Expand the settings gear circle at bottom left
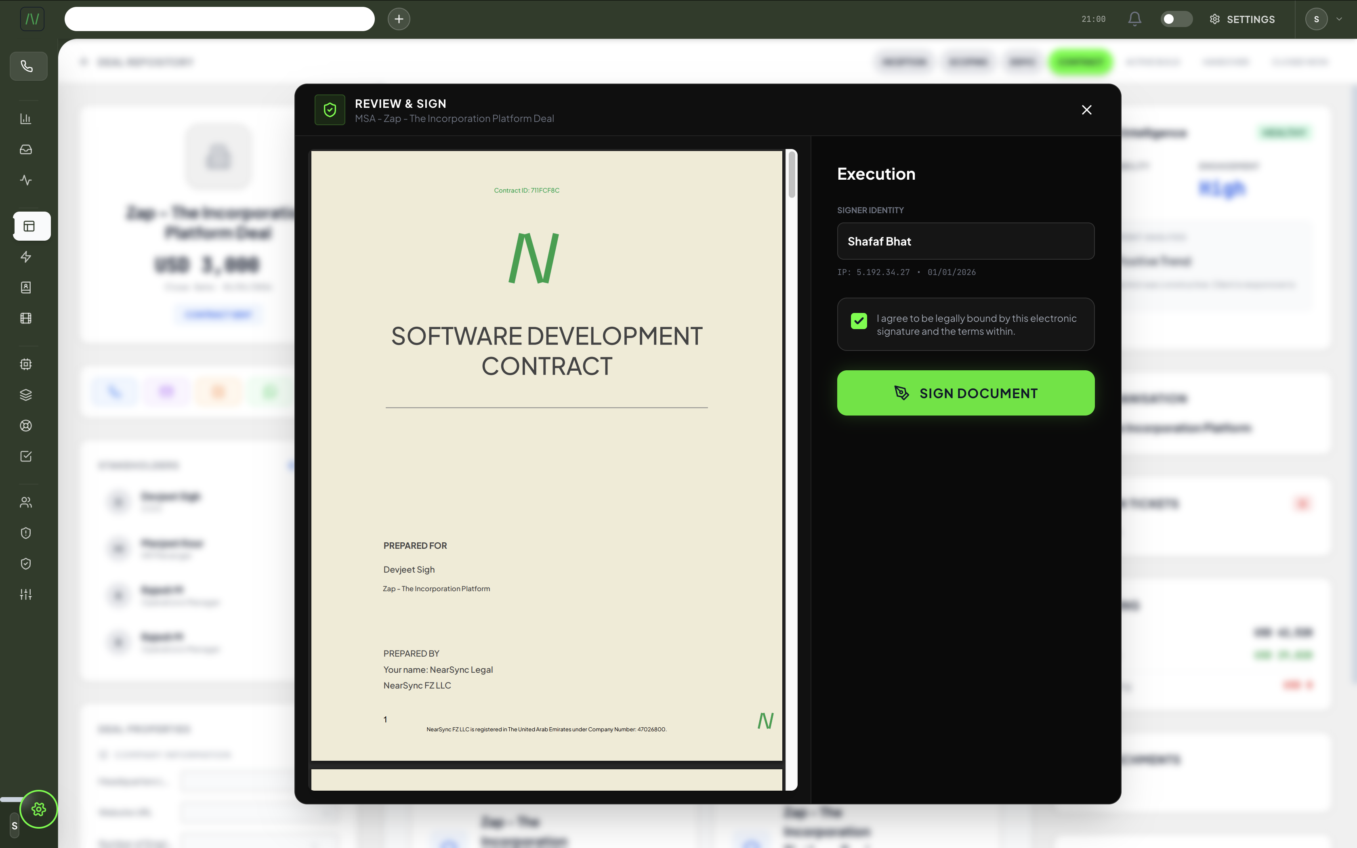This screenshot has height=848, width=1357. tap(39, 809)
